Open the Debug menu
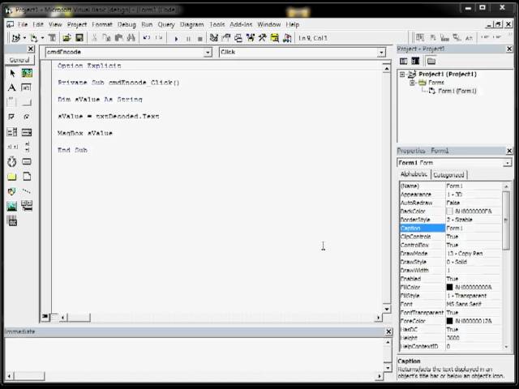The height and width of the screenshot is (389, 519). (127, 24)
